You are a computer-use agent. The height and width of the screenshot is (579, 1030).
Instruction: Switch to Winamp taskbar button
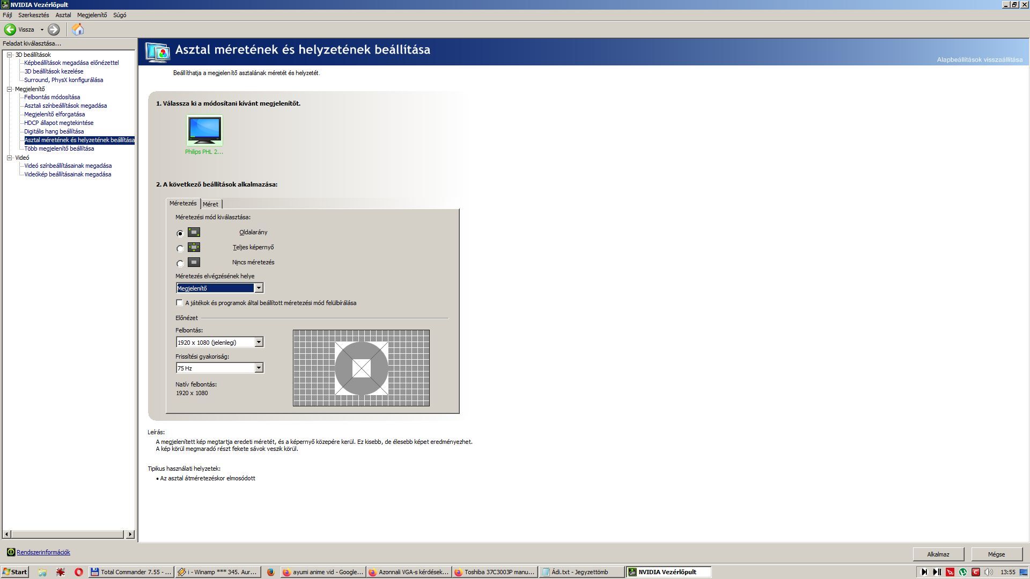click(x=218, y=572)
